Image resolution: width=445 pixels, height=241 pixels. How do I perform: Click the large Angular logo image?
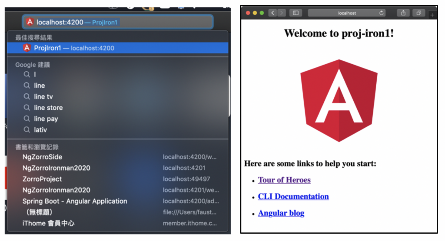(339, 101)
